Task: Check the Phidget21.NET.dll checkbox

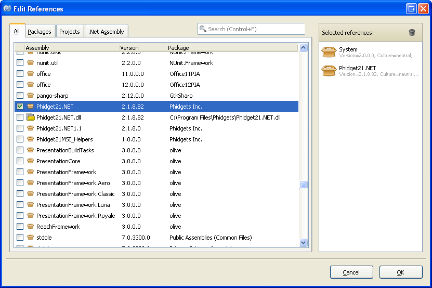Action: click(20, 117)
